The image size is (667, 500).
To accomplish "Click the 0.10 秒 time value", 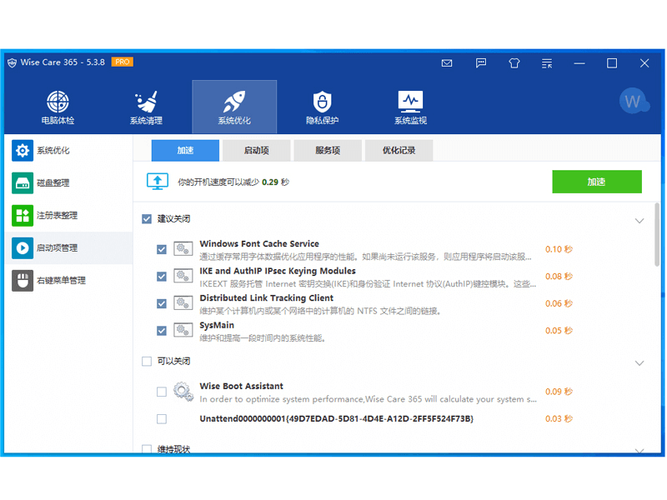I will click(559, 249).
